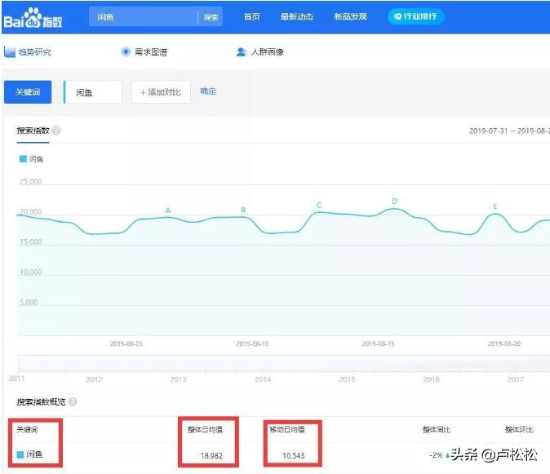
Task: Click the 人群画像 person icon
Action: tap(242, 52)
